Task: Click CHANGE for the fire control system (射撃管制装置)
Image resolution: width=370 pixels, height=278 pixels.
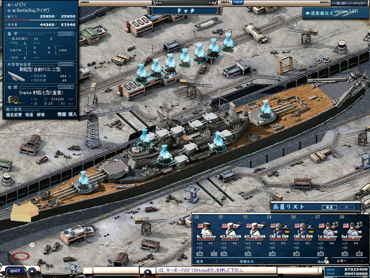Action: click(65, 64)
